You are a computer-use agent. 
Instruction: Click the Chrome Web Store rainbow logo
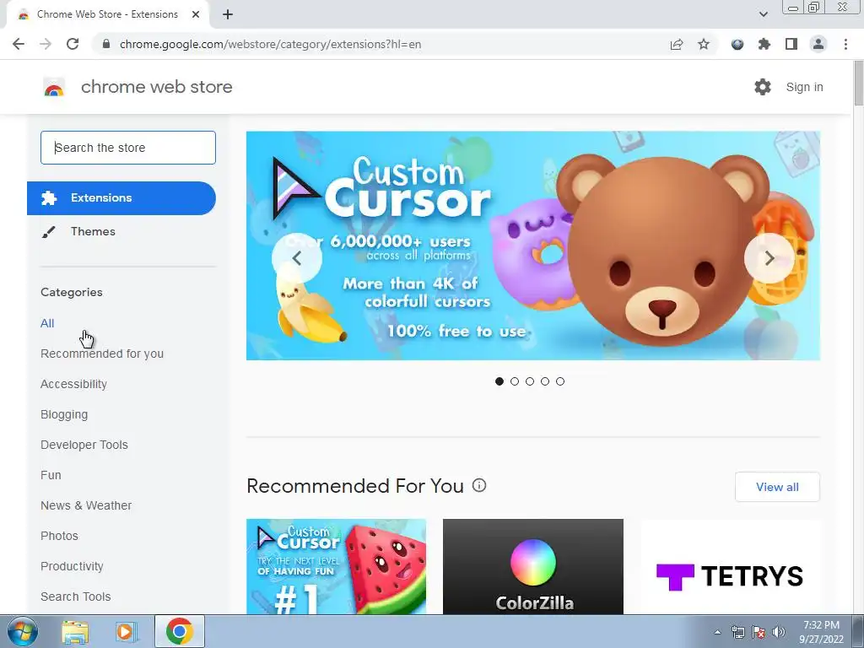tap(54, 87)
